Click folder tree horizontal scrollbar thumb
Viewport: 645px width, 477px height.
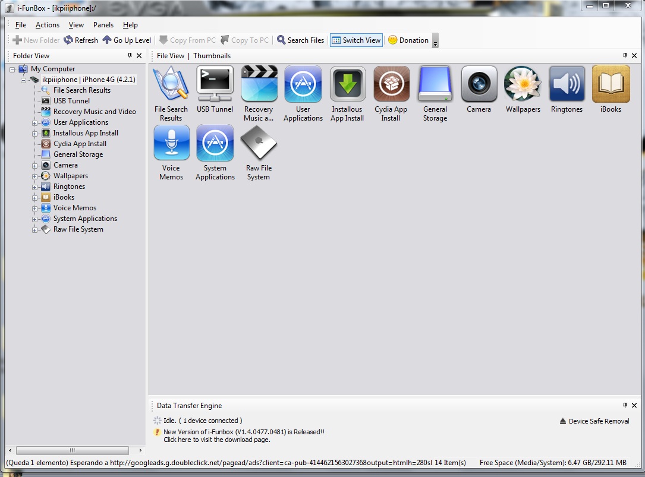tap(72, 450)
